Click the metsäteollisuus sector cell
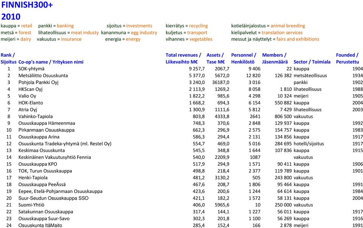 [x=310, y=76]
